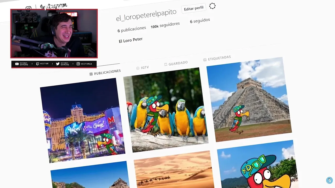335x188 pixels.
Task: Click the Instagram icon beside VECTORGA text
Action: coord(78,64)
